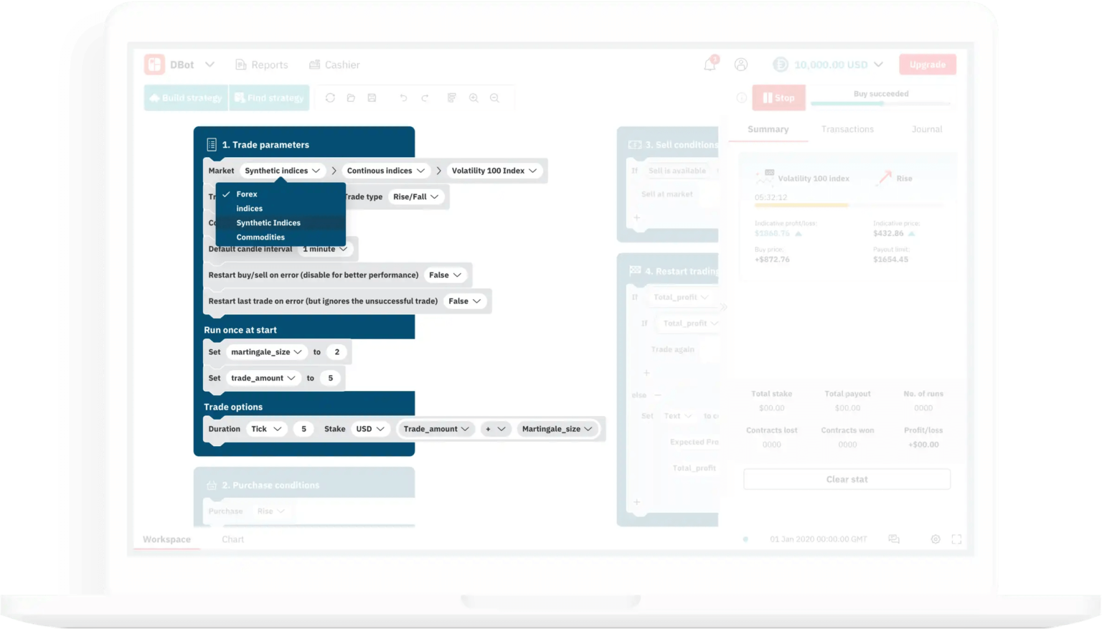Enter fullscreen using the footer icon
This screenshot has width=1102, height=629.
point(956,539)
